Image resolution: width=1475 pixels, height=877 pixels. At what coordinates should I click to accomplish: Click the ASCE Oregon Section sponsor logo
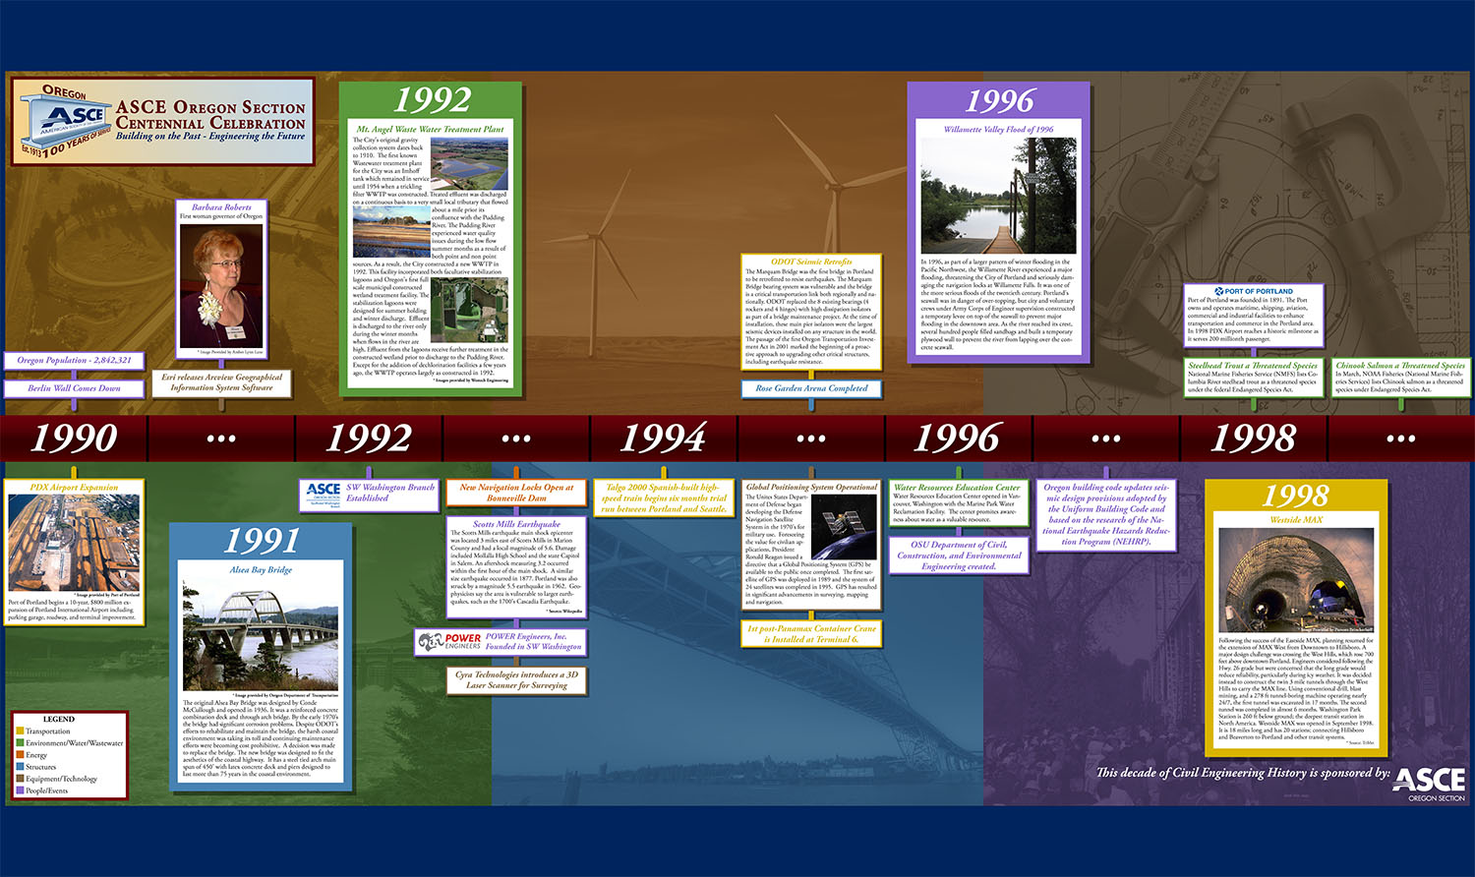pyautogui.click(x=1429, y=784)
